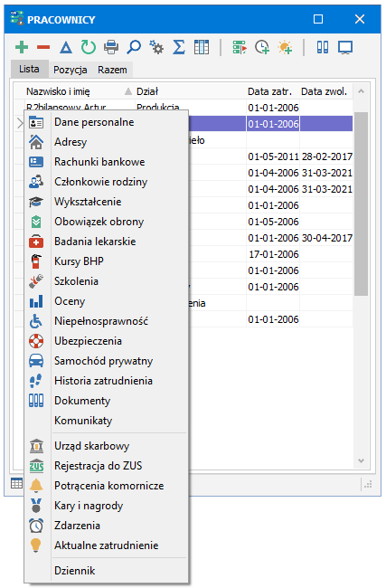This screenshot has height=588, width=386.
Task: Click the green plus add employee icon
Action: tap(22, 47)
